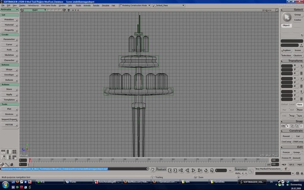Open the Import/Export submenu
304x190 pixels.
pos(9,119)
